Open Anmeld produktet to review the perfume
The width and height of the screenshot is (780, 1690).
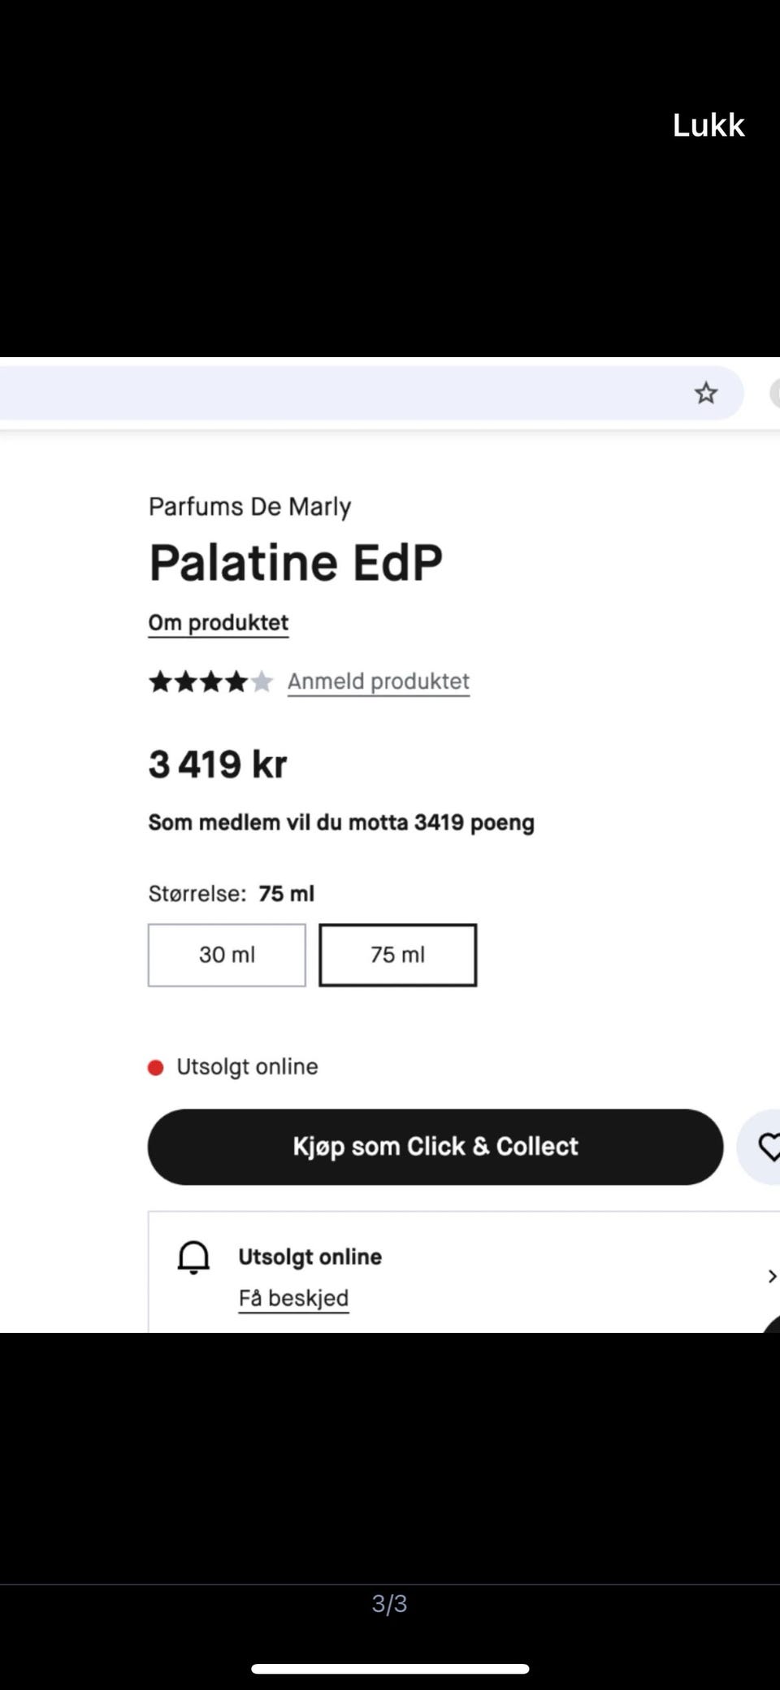[377, 682]
